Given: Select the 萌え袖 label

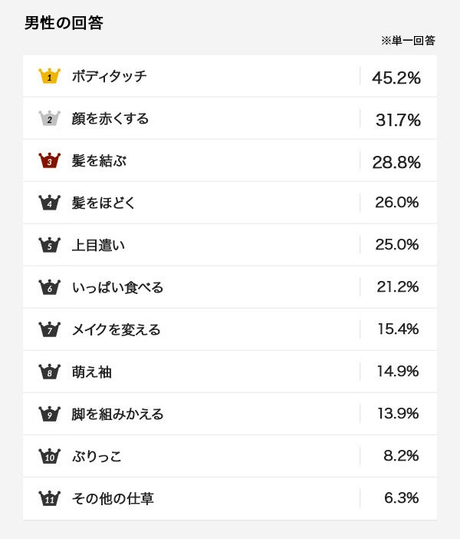Looking at the screenshot, I should pos(92,372).
